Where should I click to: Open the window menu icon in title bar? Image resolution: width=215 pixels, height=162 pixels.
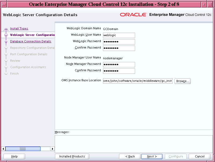click(x=4, y=5)
